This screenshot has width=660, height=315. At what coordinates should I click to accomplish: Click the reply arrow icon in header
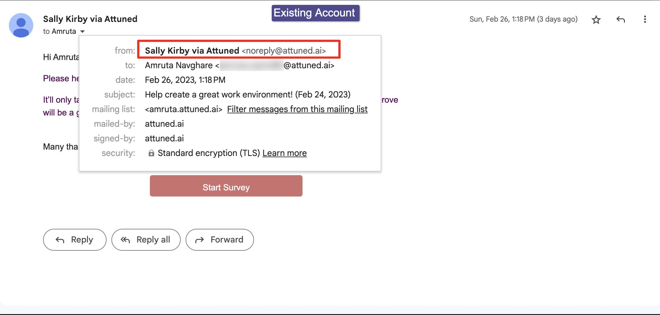click(x=621, y=19)
